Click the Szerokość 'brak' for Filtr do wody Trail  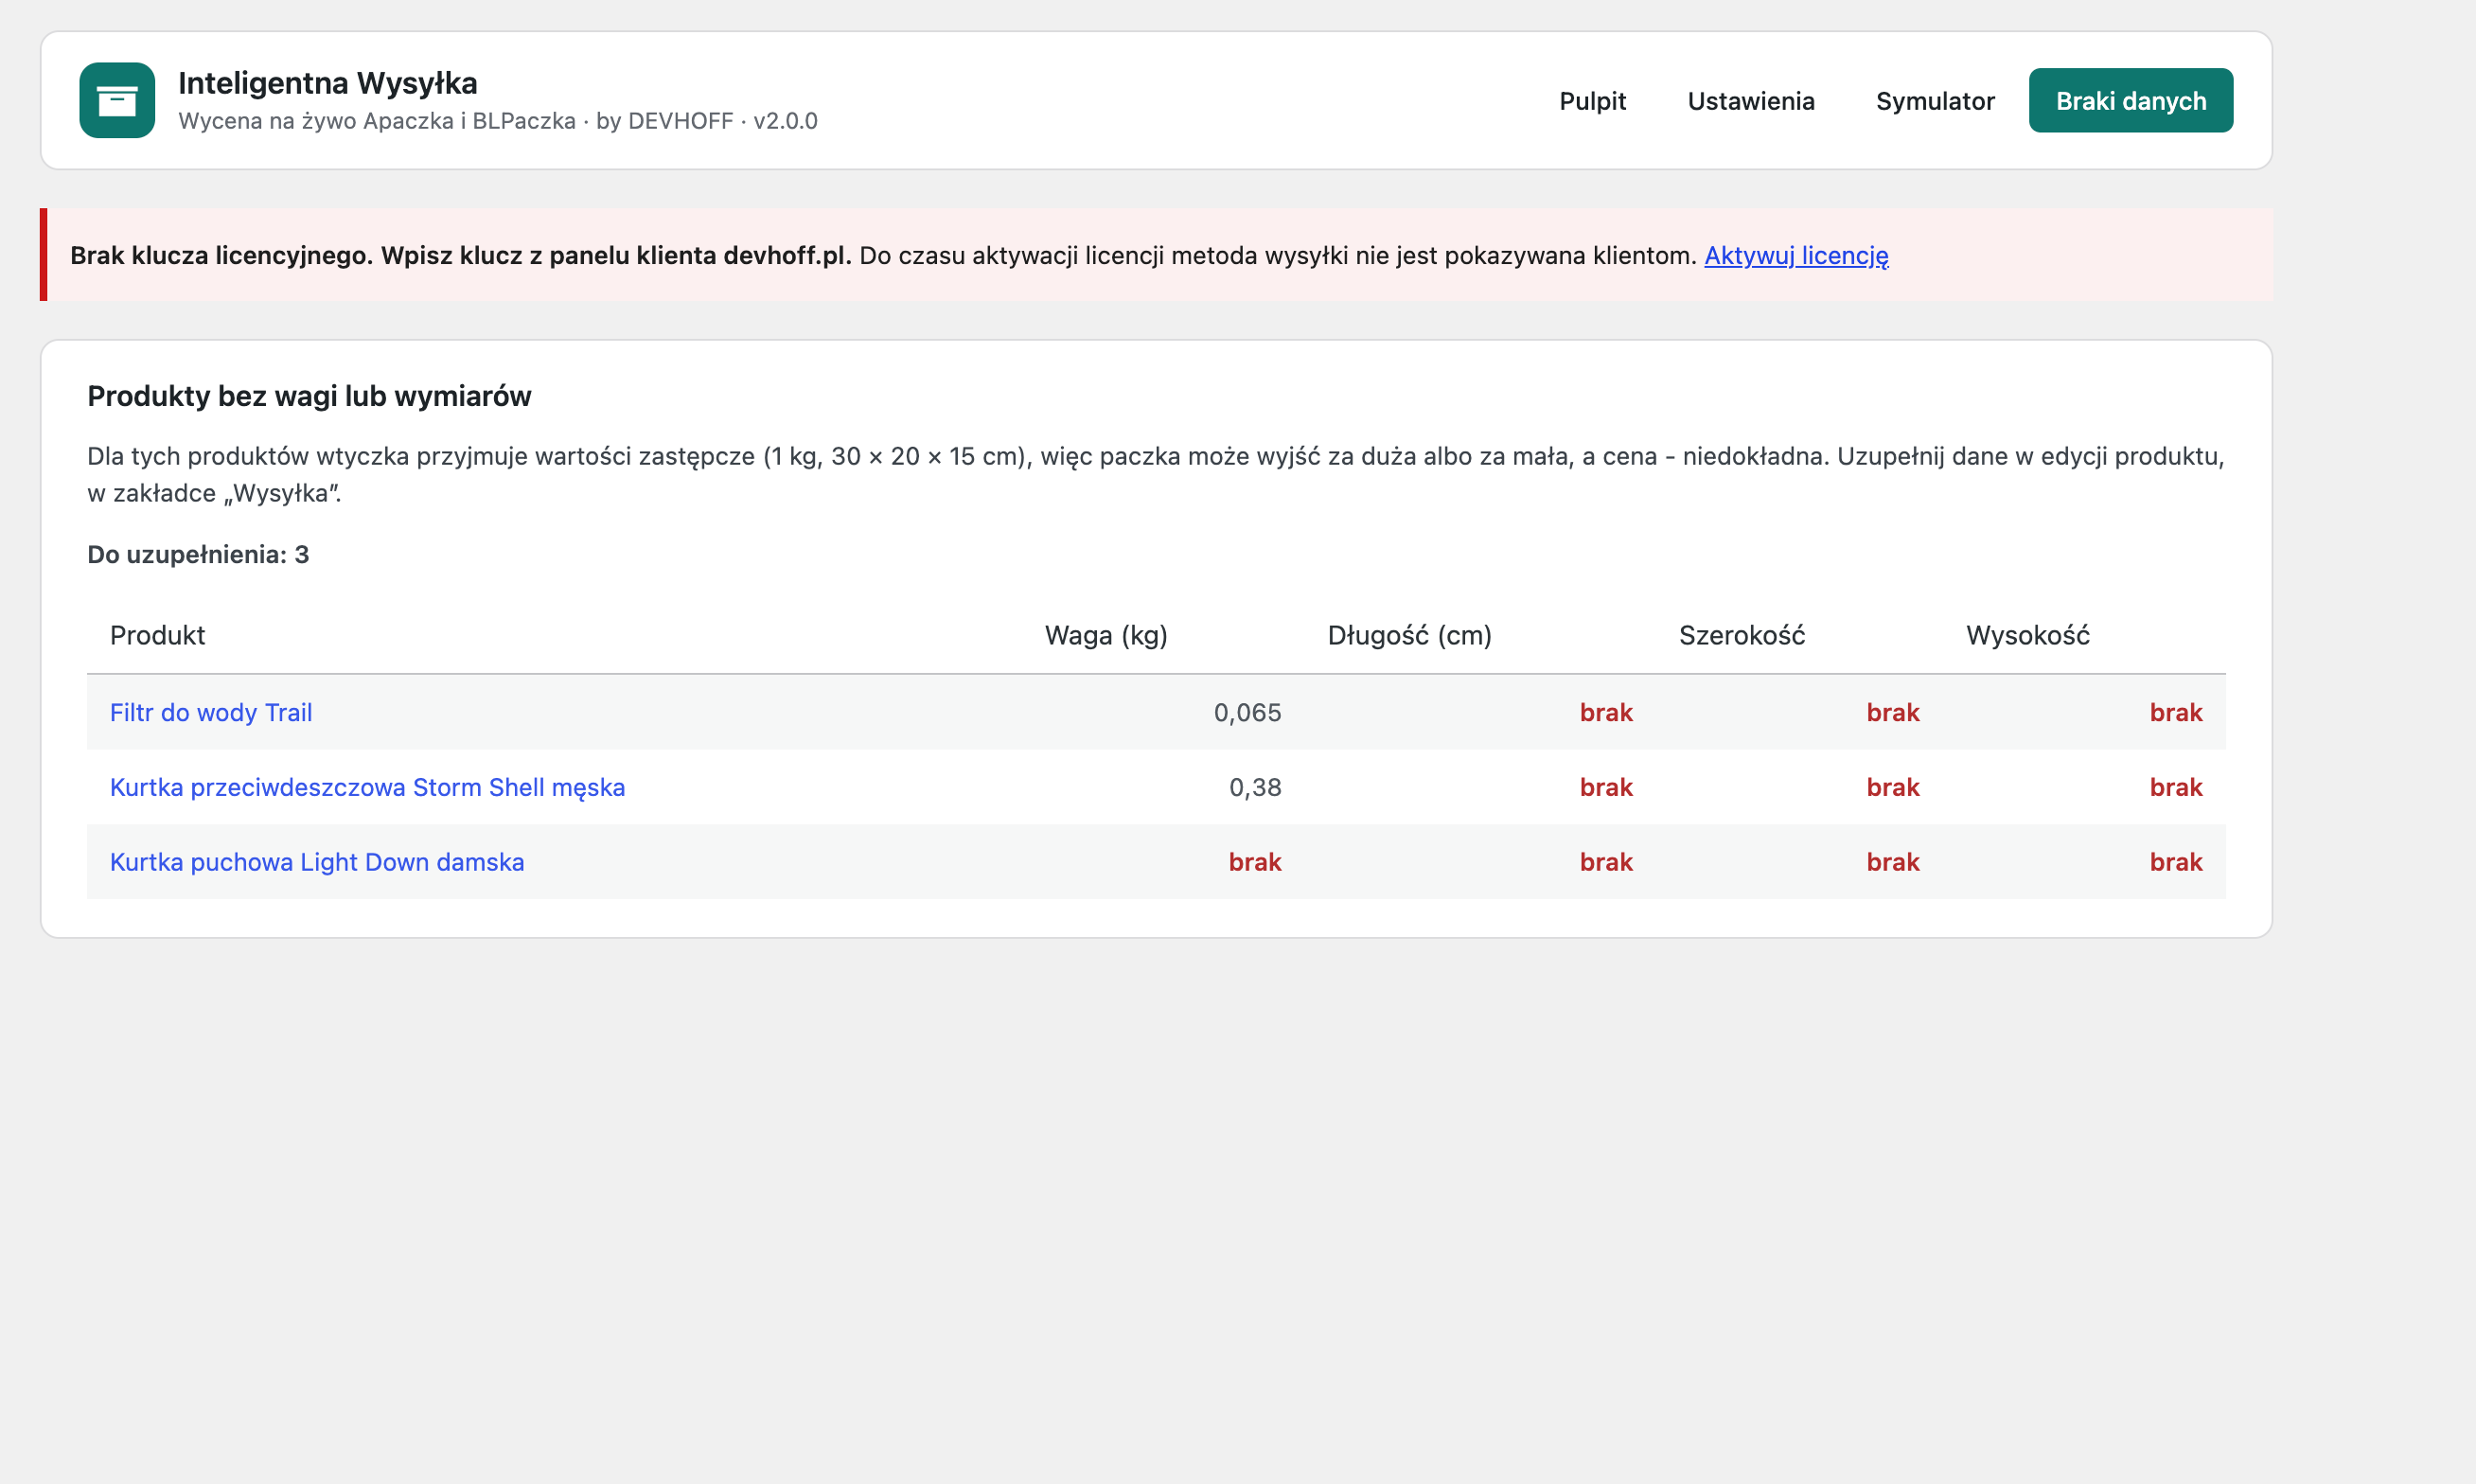coord(1892,712)
